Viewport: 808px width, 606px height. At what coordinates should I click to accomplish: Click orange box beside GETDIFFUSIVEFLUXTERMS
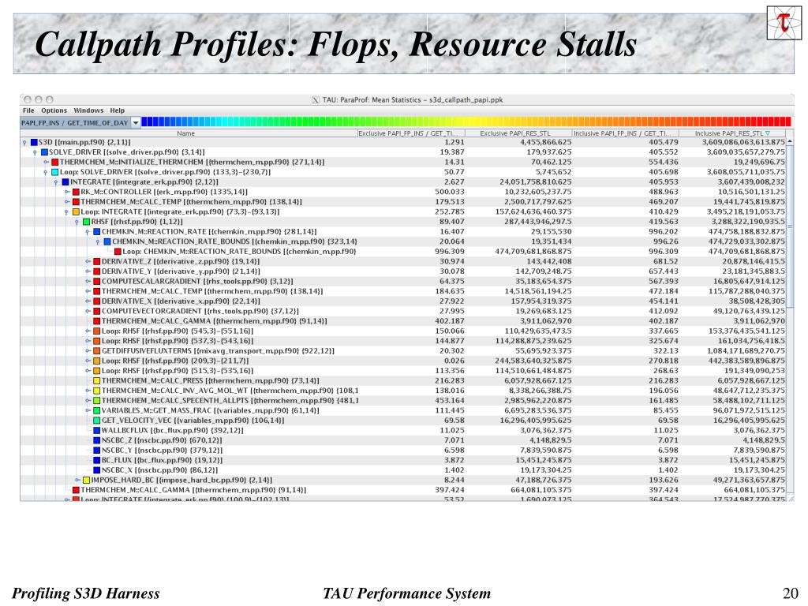[x=96, y=351]
